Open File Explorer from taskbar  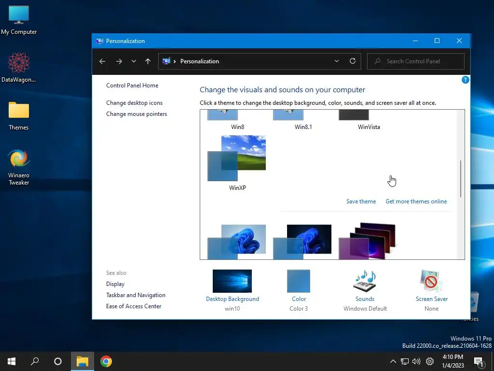82,361
